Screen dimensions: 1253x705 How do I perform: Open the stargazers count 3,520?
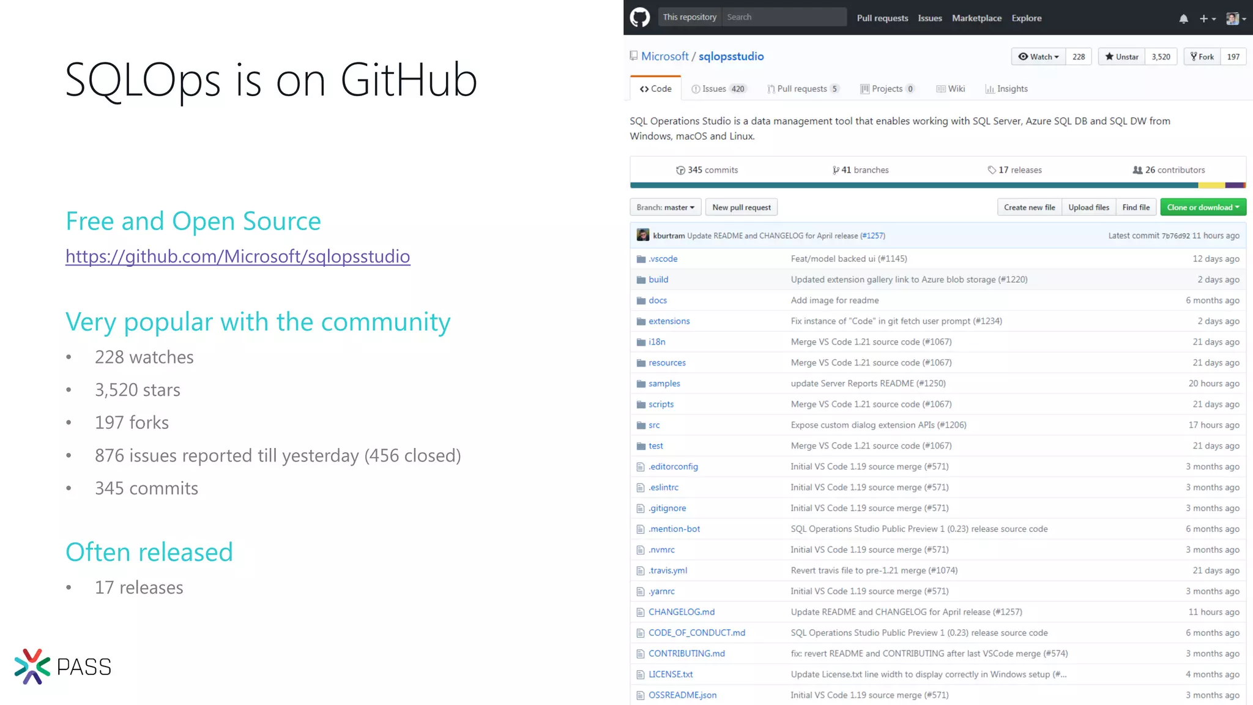[1161, 56]
